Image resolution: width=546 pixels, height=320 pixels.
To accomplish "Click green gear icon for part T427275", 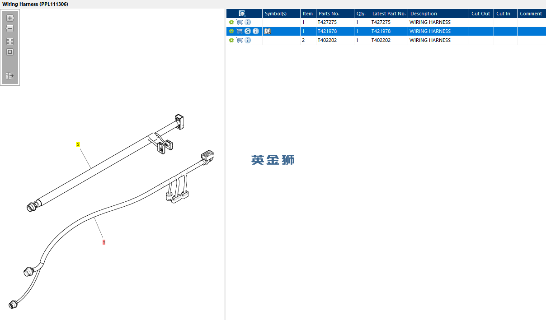I will (x=231, y=22).
